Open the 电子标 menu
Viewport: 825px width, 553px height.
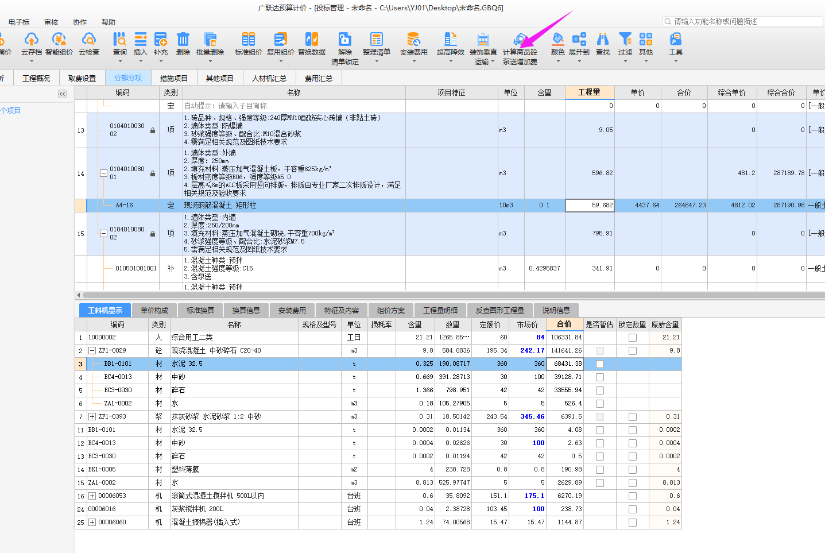coord(19,22)
